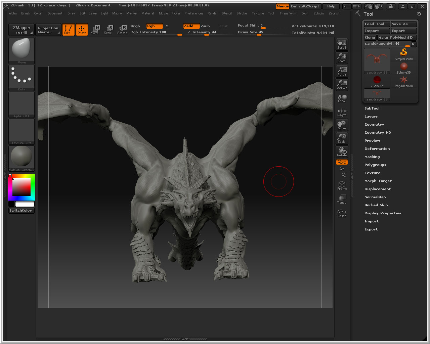Image resolution: width=430 pixels, height=344 pixels.
Task: Open the Brush menu
Action: click(x=26, y=13)
